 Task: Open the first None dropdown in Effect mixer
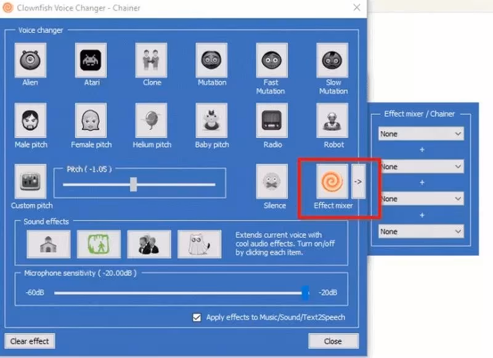(x=421, y=133)
